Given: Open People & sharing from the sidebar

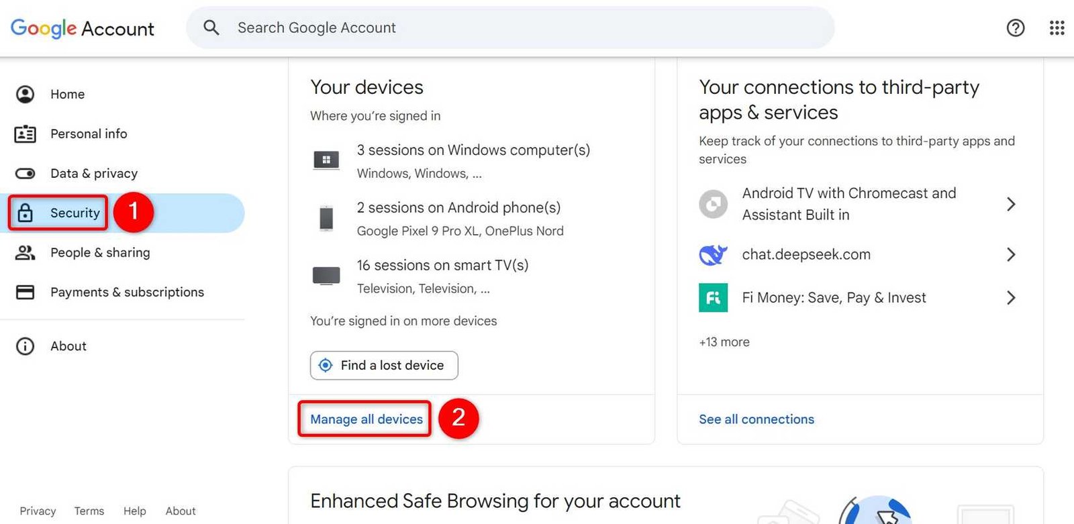Looking at the screenshot, I should pyautogui.click(x=99, y=252).
